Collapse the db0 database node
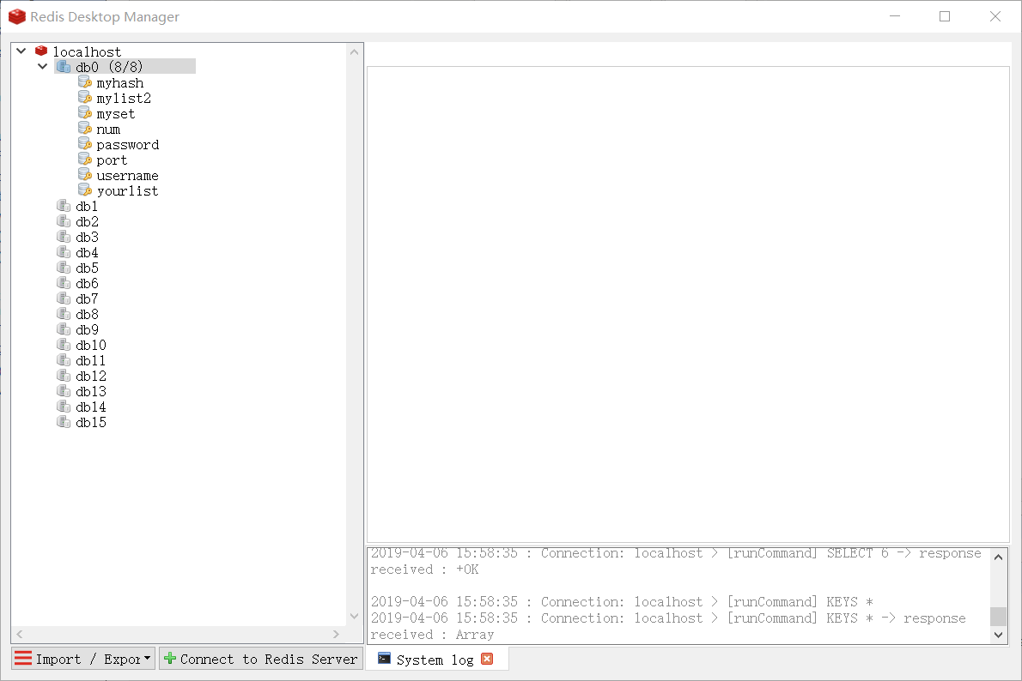This screenshot has width=1022, height=681. 43,66
